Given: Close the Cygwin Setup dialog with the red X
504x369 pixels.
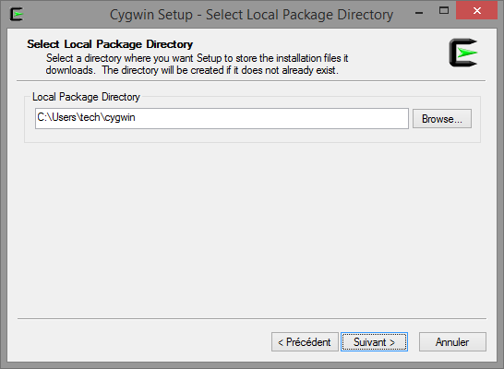Looking at the screenshot, I should (476, 10).
